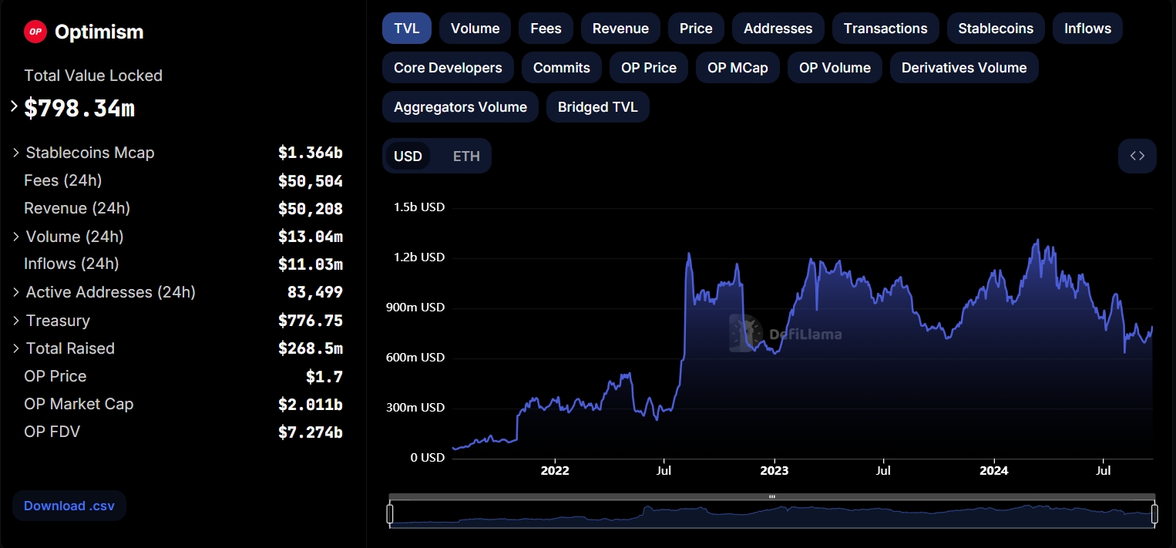Click the 1.2b USD axis label
The height and width of the screenshot is (548, 1176).
[x=419, y=257]
